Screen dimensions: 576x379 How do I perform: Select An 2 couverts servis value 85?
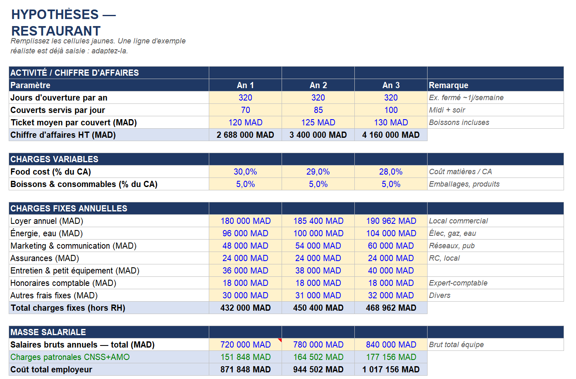coord(318,110)
